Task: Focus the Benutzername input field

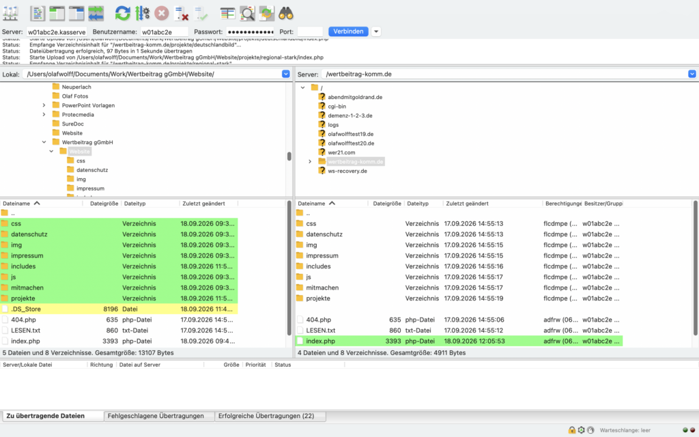Action: [x=164, y=31]
